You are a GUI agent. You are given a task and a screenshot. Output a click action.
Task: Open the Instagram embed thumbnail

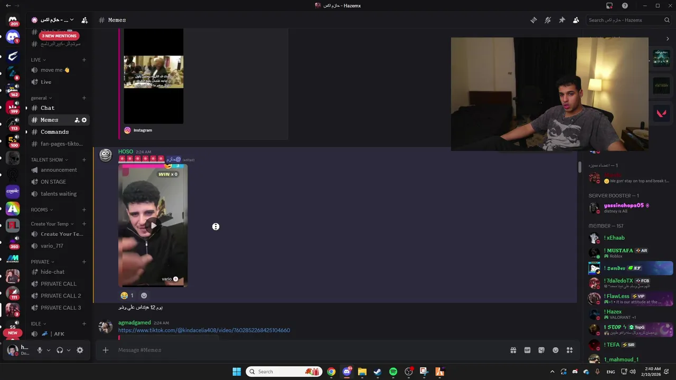pyautogui.click(x=154, y=72)
